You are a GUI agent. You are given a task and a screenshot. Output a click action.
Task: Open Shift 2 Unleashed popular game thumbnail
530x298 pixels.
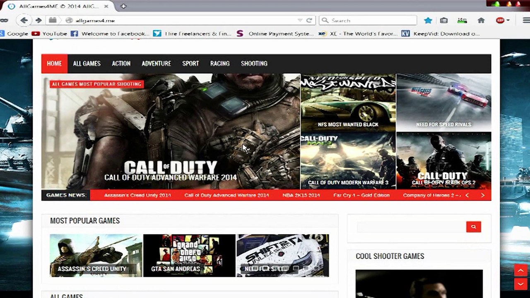(x=283, y=255)
